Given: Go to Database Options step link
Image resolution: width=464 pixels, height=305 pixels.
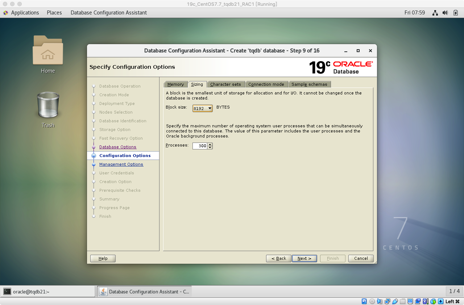Looking at the screenshot, I should [x=118, y=147].
